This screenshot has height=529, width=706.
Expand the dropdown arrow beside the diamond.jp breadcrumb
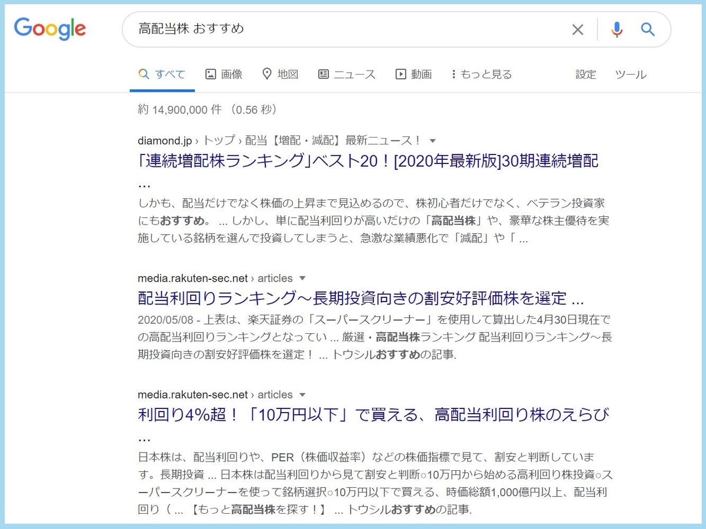(432, 141)
